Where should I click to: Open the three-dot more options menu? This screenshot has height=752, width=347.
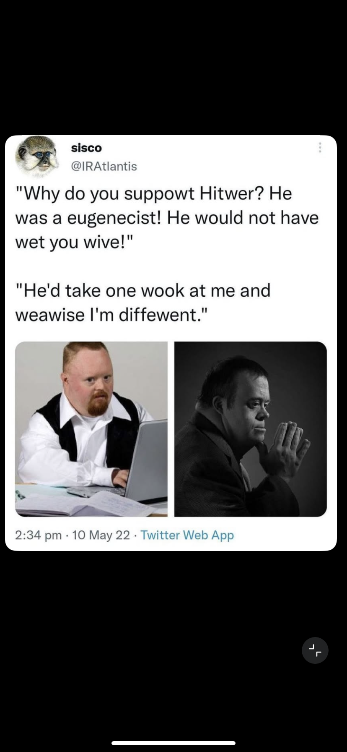tap(320, 148)
